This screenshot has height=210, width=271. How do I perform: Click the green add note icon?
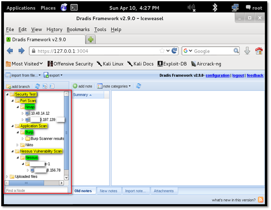(x=75, y=86)
